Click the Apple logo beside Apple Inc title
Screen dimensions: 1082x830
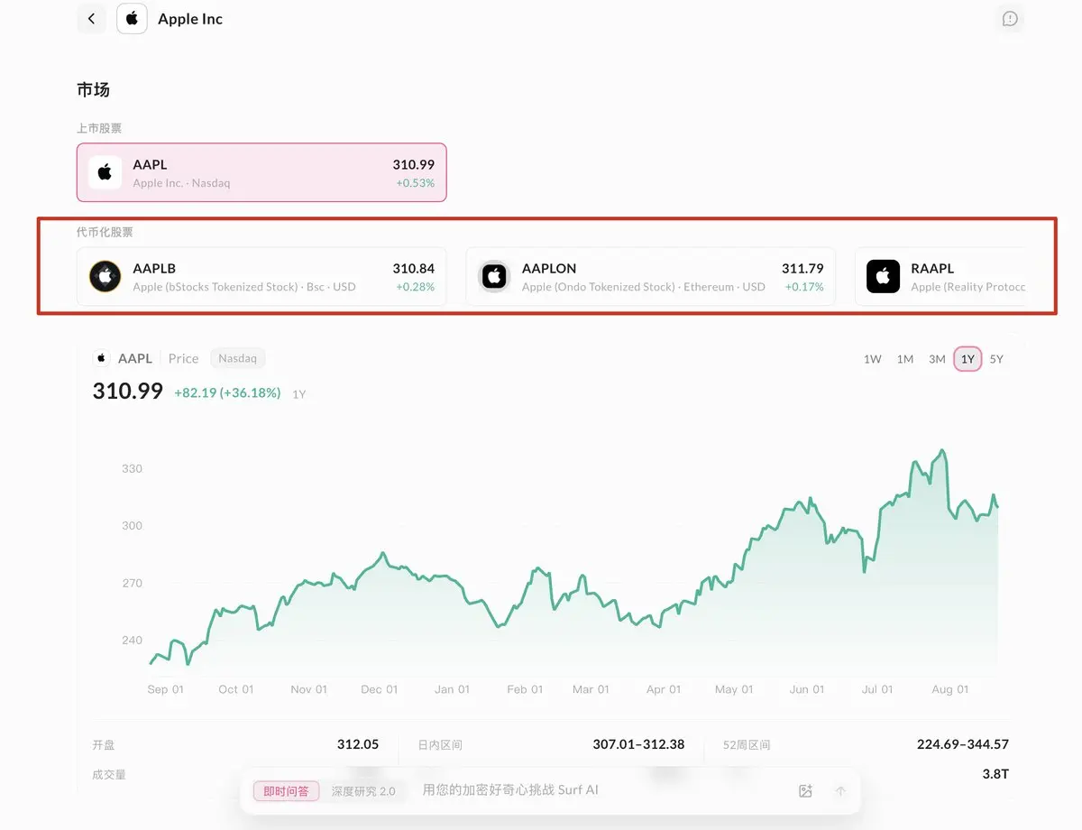pos(132,19)
